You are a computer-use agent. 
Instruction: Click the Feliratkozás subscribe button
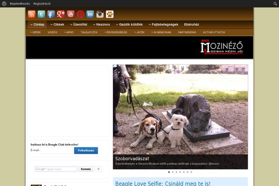86,151
